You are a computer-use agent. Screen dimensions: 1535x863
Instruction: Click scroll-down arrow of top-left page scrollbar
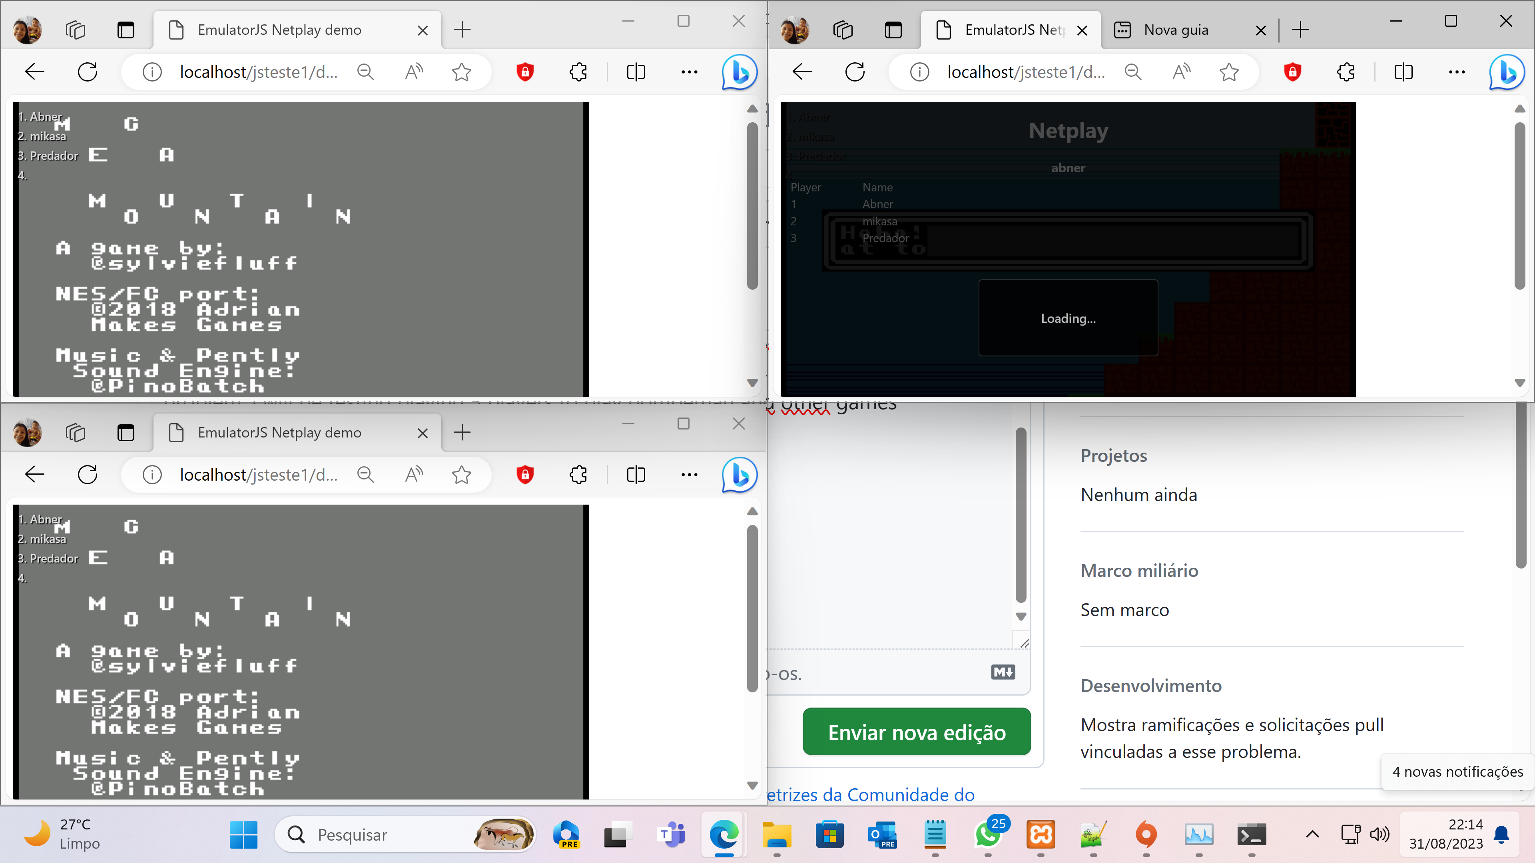(x=752, y=383)
